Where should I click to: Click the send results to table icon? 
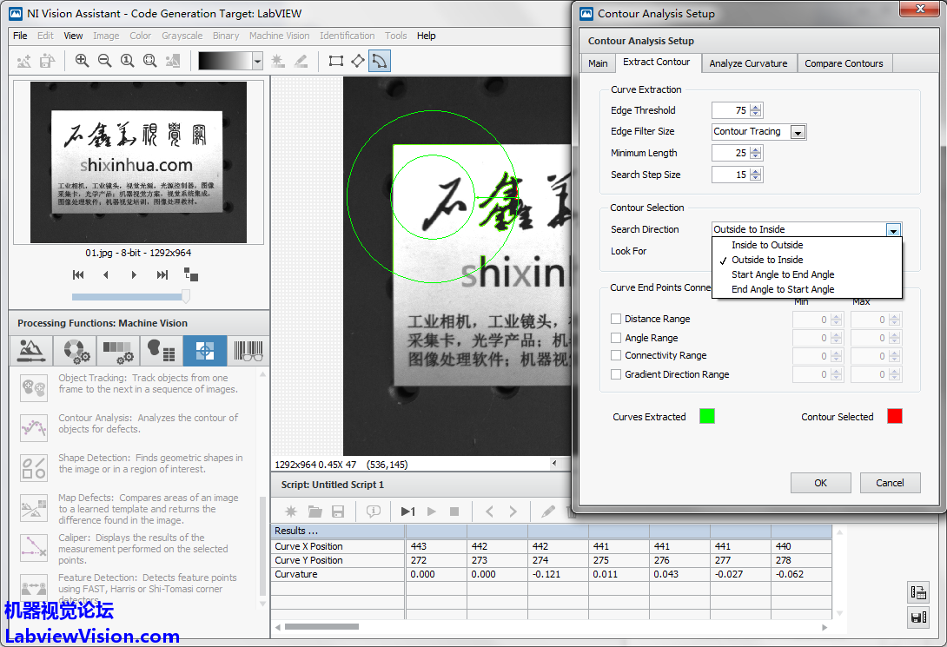click(x=918, y=592)
